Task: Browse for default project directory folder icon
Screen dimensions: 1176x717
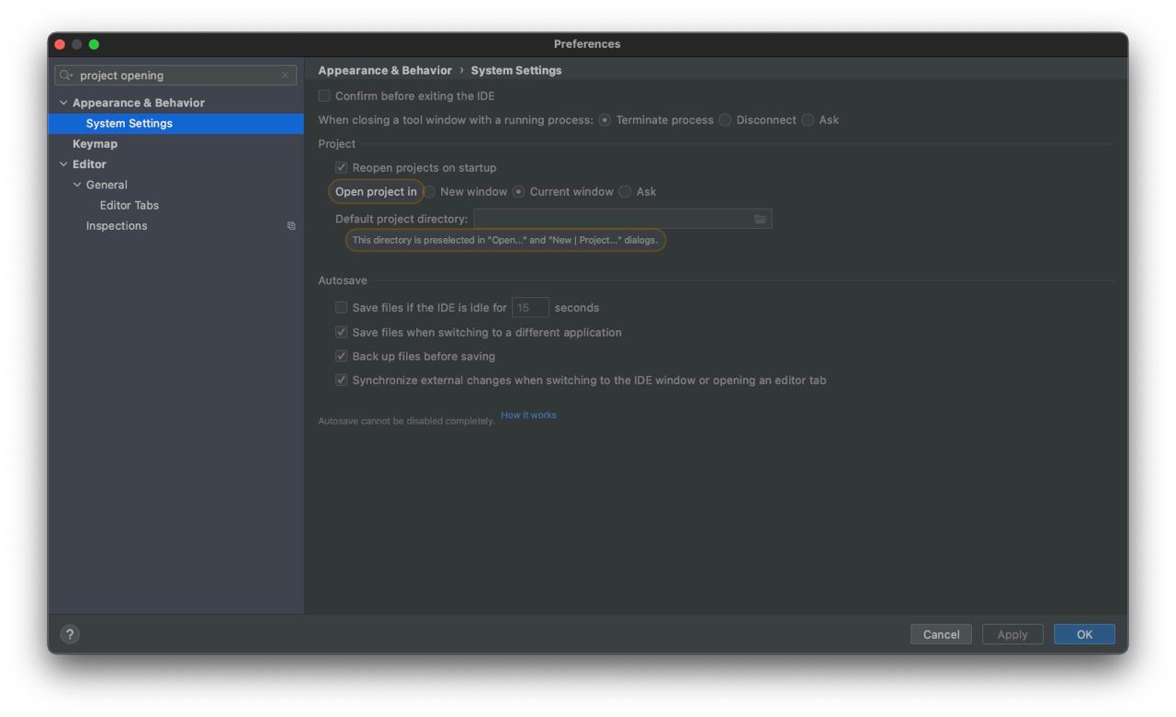Action: pos(760,219)
